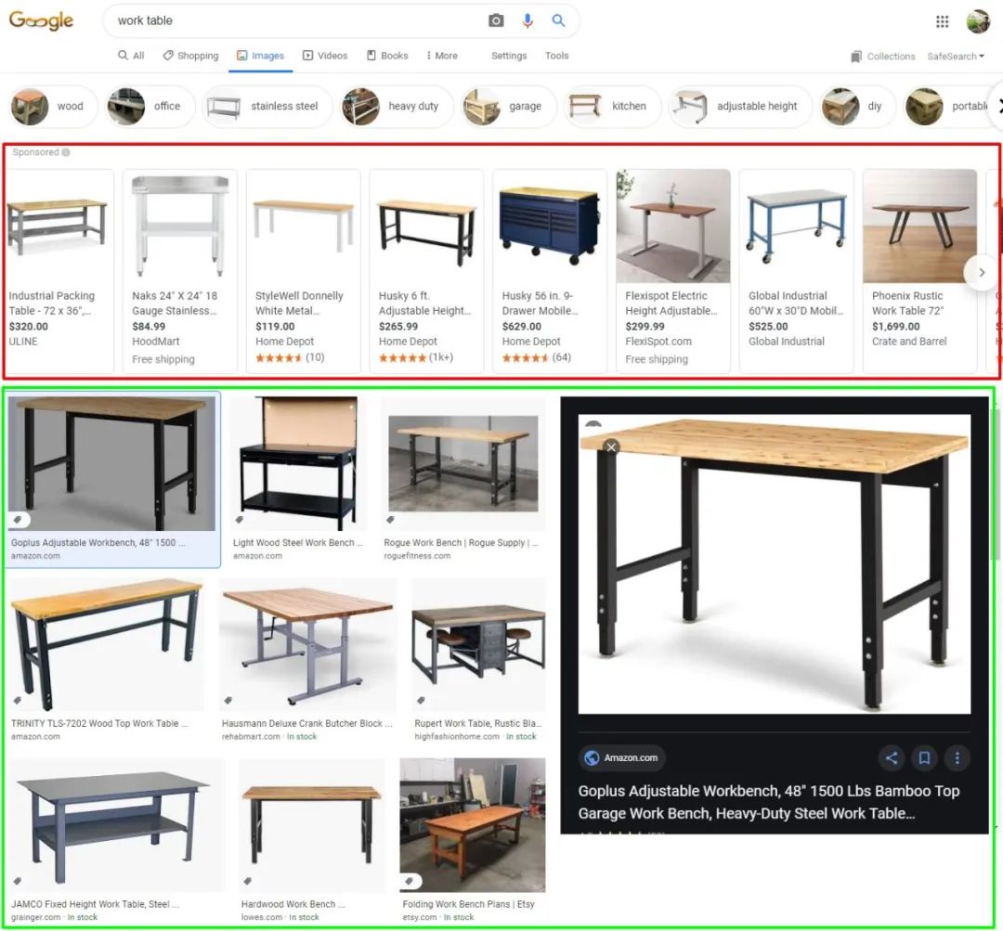
Task: Switch to the Shopping tab
Action: 190,56
